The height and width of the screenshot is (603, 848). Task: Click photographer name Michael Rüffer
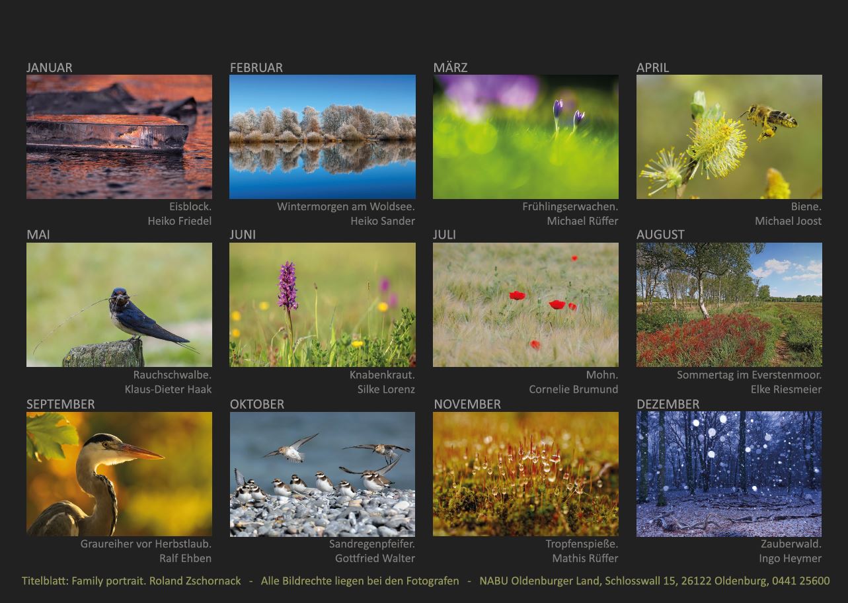(582, 221)
